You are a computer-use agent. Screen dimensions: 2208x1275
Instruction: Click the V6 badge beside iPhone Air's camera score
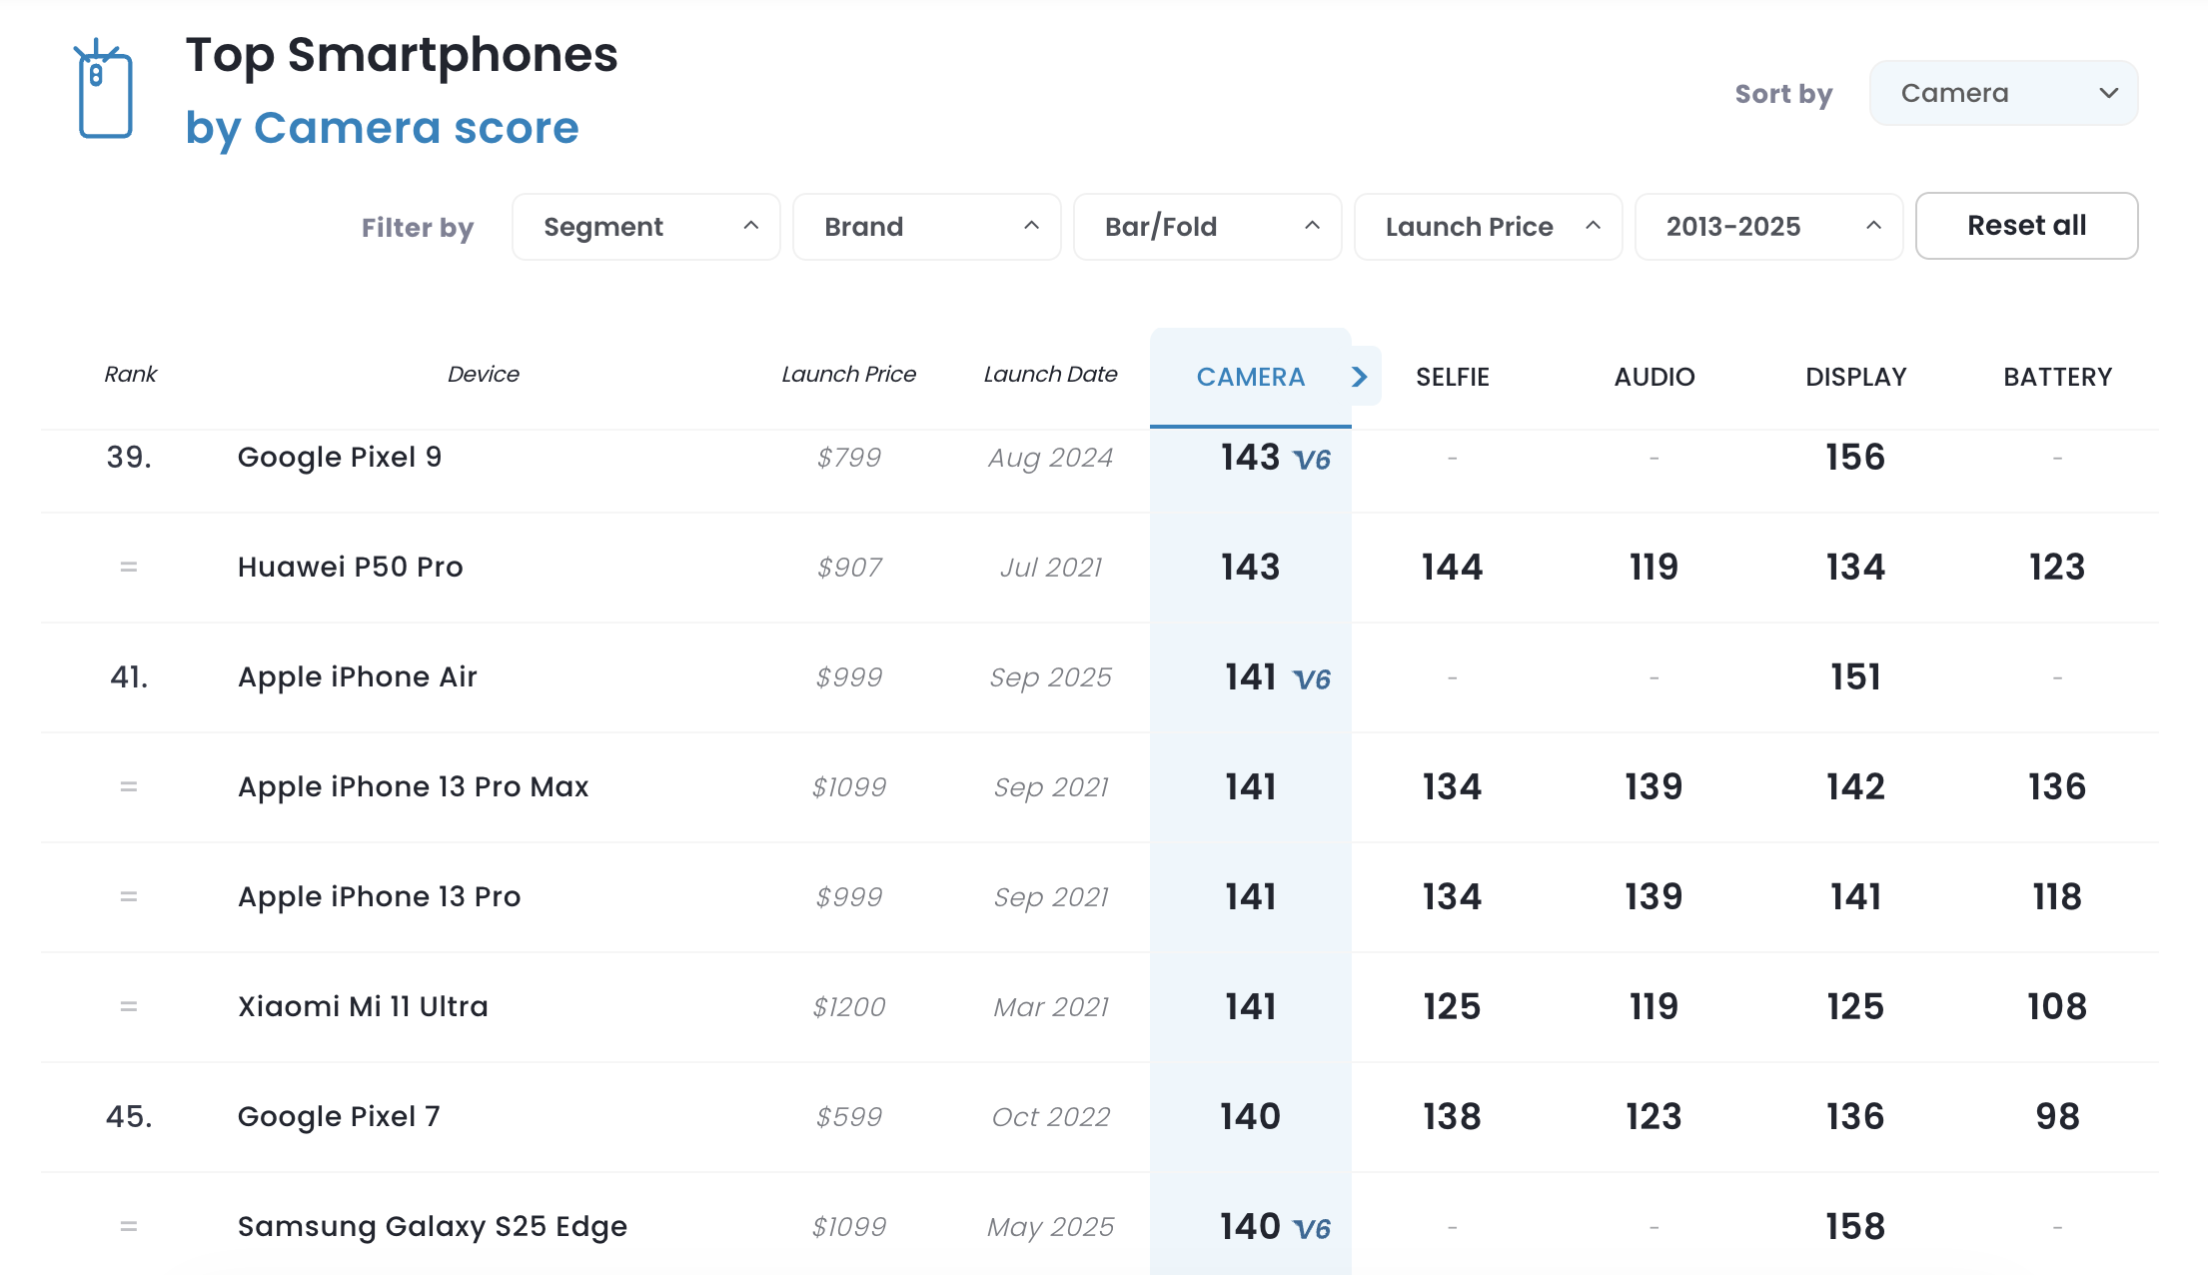tap(1312, 680)
